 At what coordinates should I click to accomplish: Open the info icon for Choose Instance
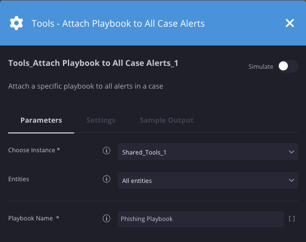click(107, 151)
